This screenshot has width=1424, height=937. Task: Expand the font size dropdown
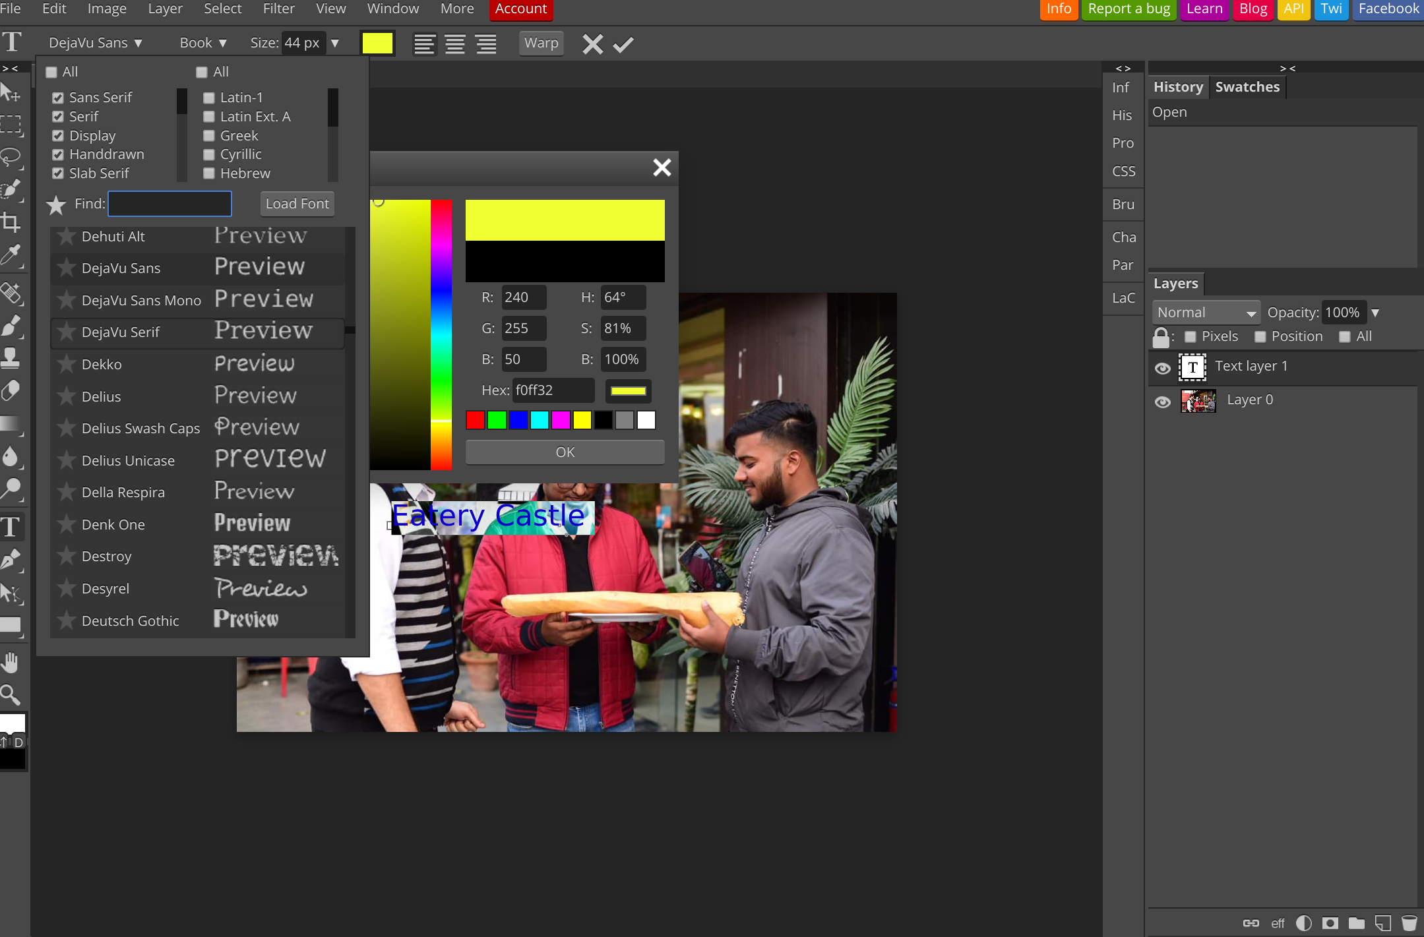pyautogui.click(x=336, y=43)
